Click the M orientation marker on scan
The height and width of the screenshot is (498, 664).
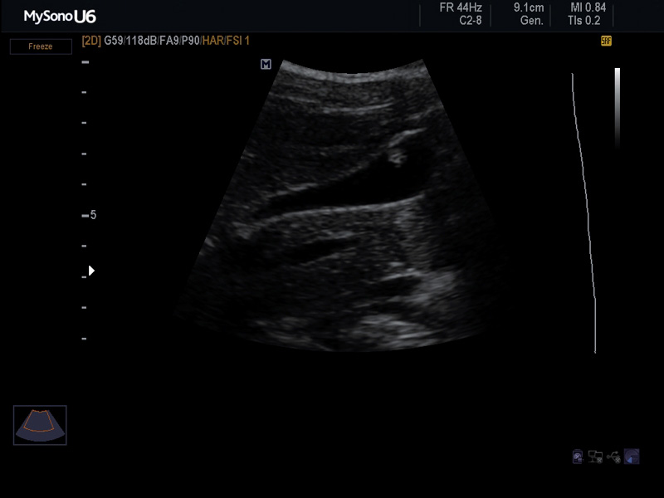tap(266, 65)
